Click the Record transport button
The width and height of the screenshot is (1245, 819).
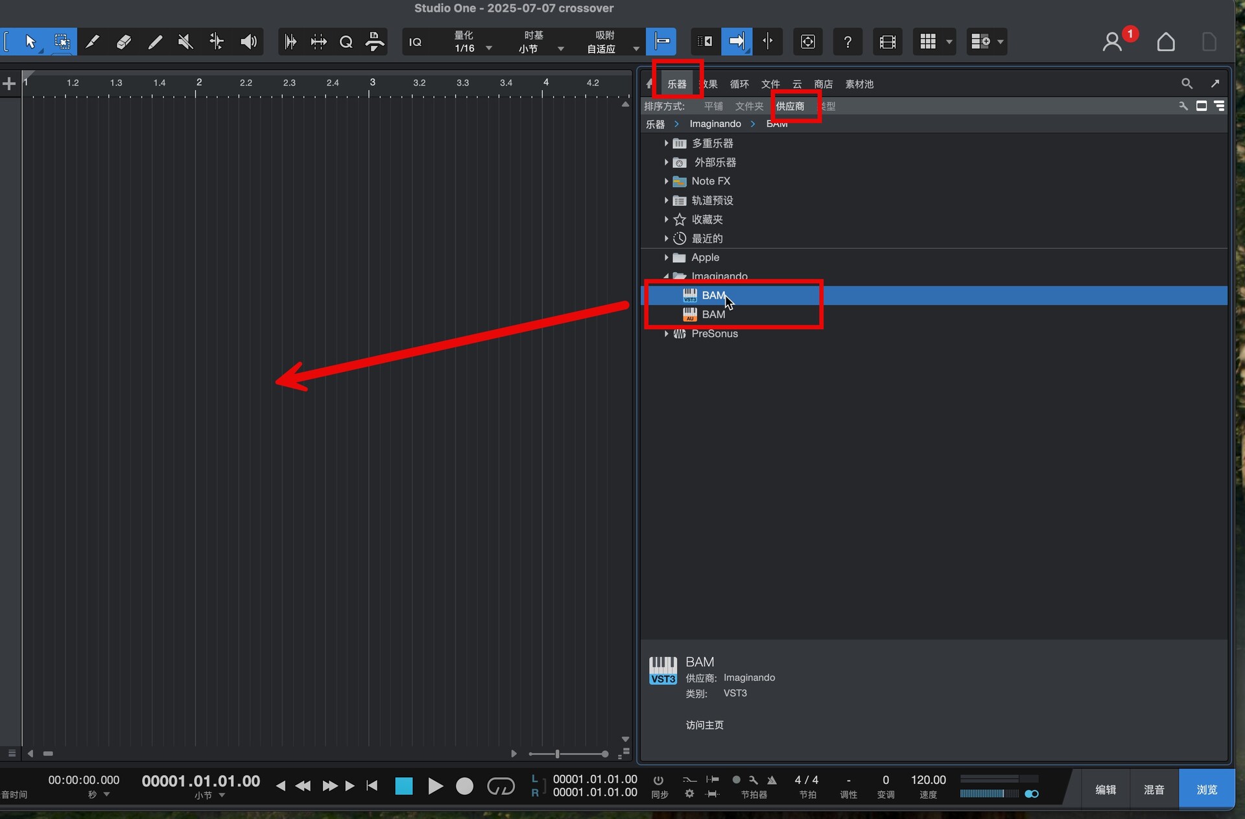464,787
